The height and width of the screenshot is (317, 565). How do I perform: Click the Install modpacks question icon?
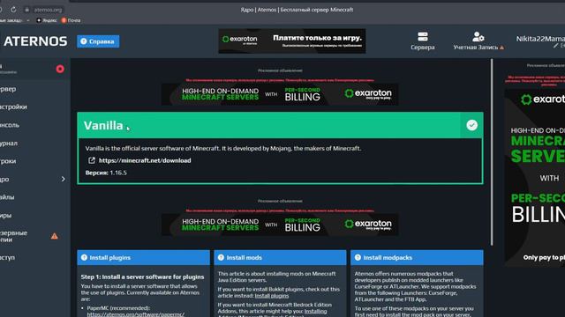tap(358, 257)
